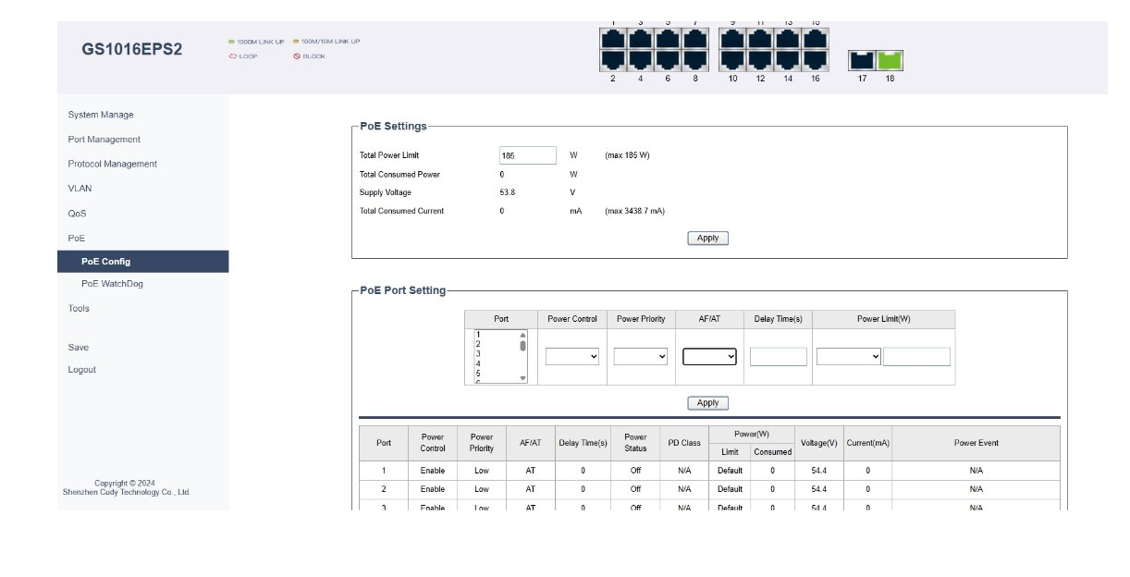Viewport: 1130px width, 577px height.
Task: Open the QoS menu
Action: pos(77,214)
